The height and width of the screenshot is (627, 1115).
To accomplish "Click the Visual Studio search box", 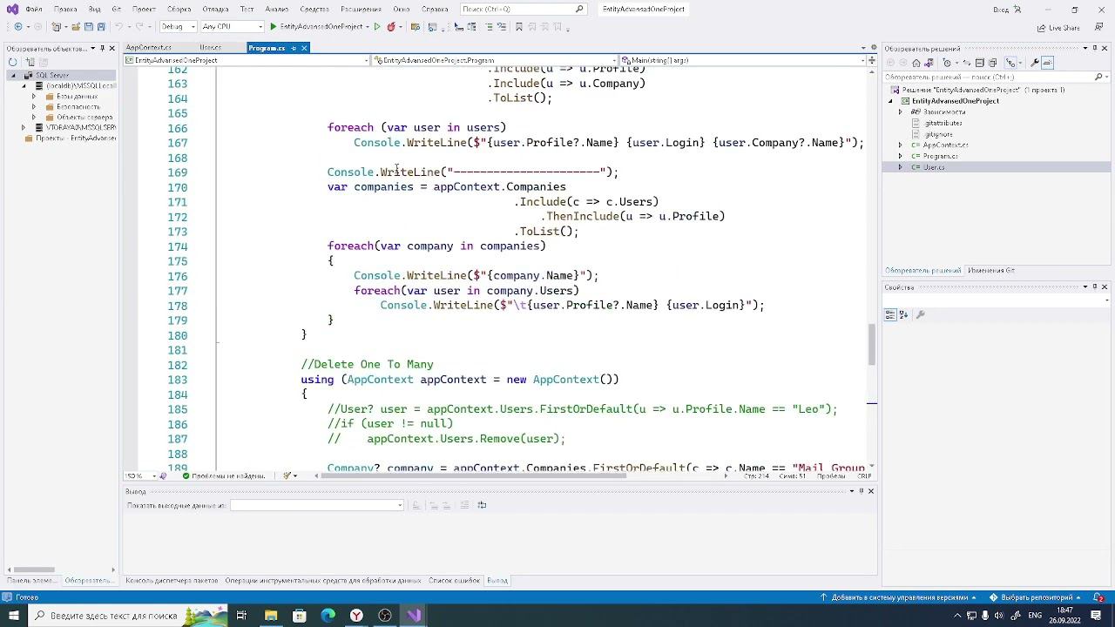I will (x=523, y=9).
